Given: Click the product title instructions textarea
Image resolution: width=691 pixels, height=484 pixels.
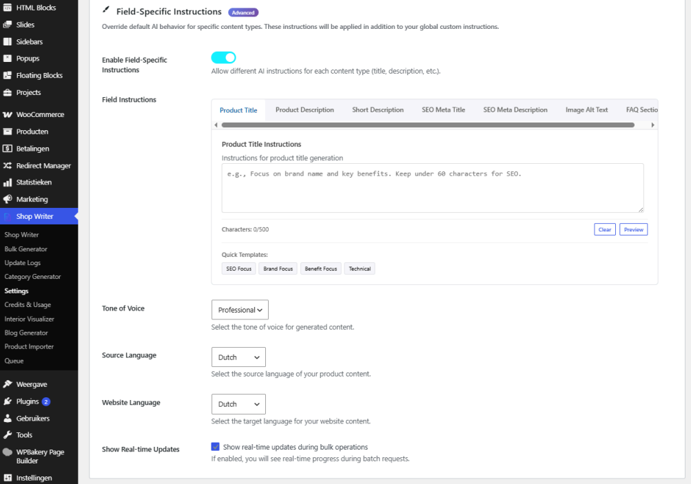Looking at the screenshot, I should 433,188.
